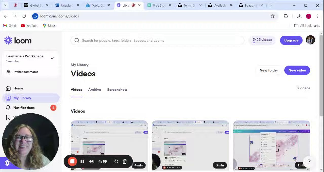
Task: Pause the recording in the Loom control bar
Action: point(82,161)
